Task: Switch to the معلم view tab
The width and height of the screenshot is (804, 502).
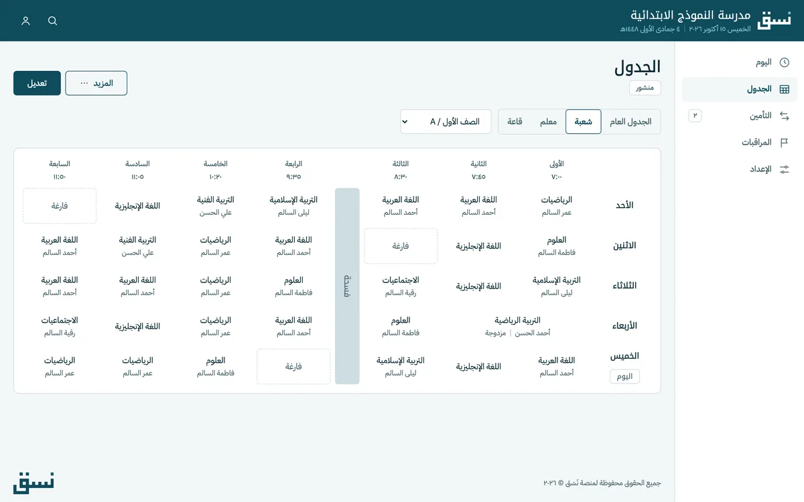Action: coord(548,122)
